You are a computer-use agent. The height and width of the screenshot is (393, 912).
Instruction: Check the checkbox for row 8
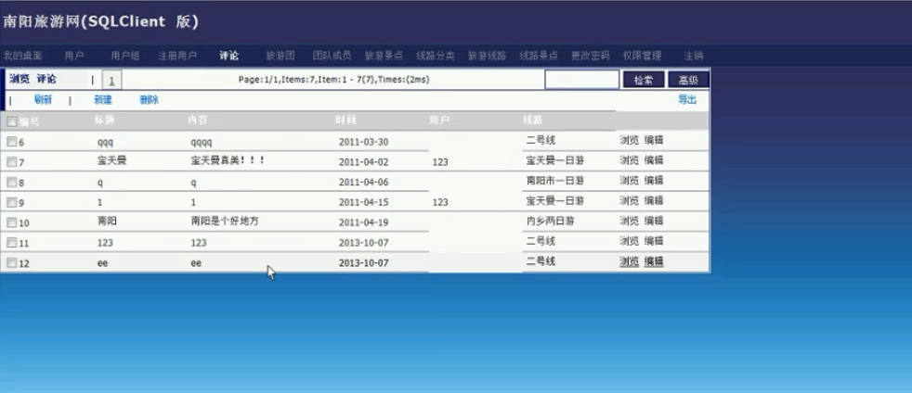pos(12,183)
